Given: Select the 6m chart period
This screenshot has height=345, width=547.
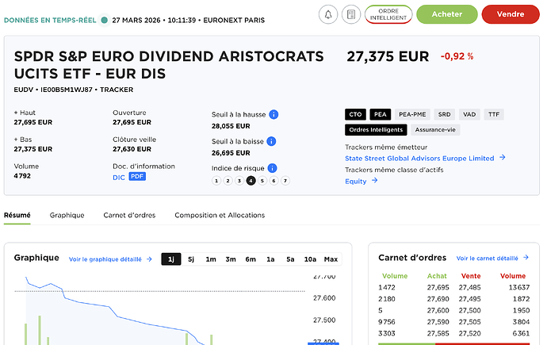Looking at the screenshot, I should 251,259.
